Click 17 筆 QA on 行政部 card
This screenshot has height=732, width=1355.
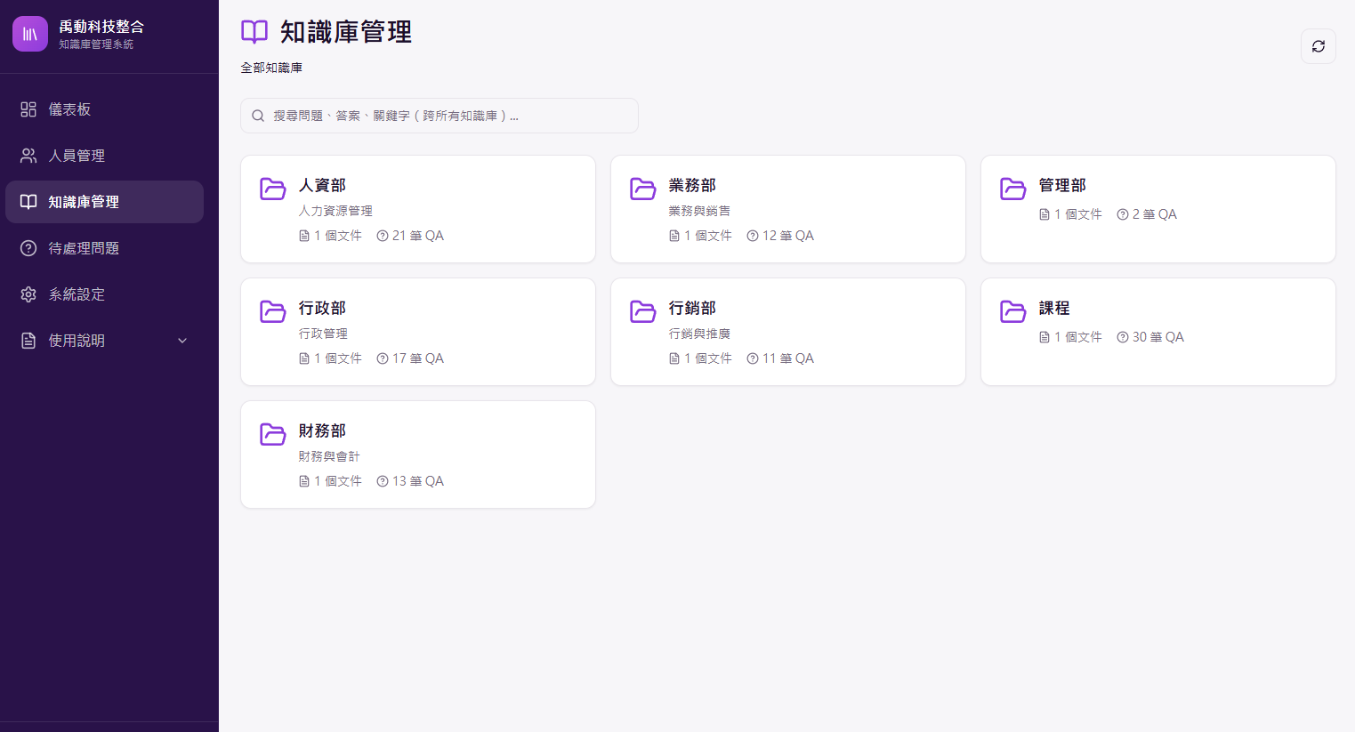click(x=410, y=358)
